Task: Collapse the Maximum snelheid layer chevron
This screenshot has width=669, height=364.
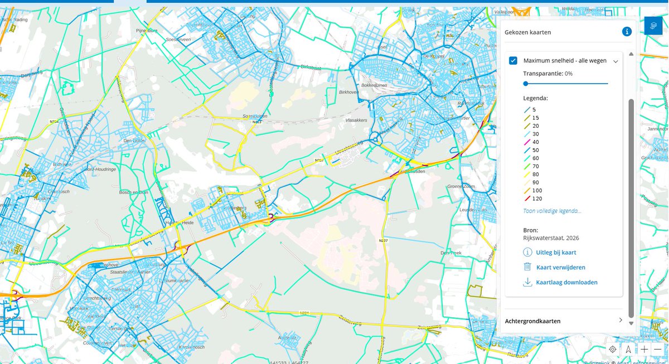Action: point(615,61)
